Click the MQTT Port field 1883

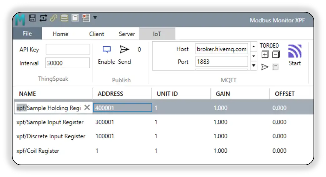pyautogui.click(x=221, y=61)
